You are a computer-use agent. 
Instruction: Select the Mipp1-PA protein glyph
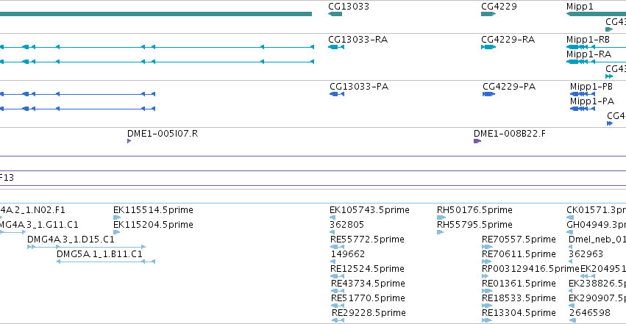(583, 109)
